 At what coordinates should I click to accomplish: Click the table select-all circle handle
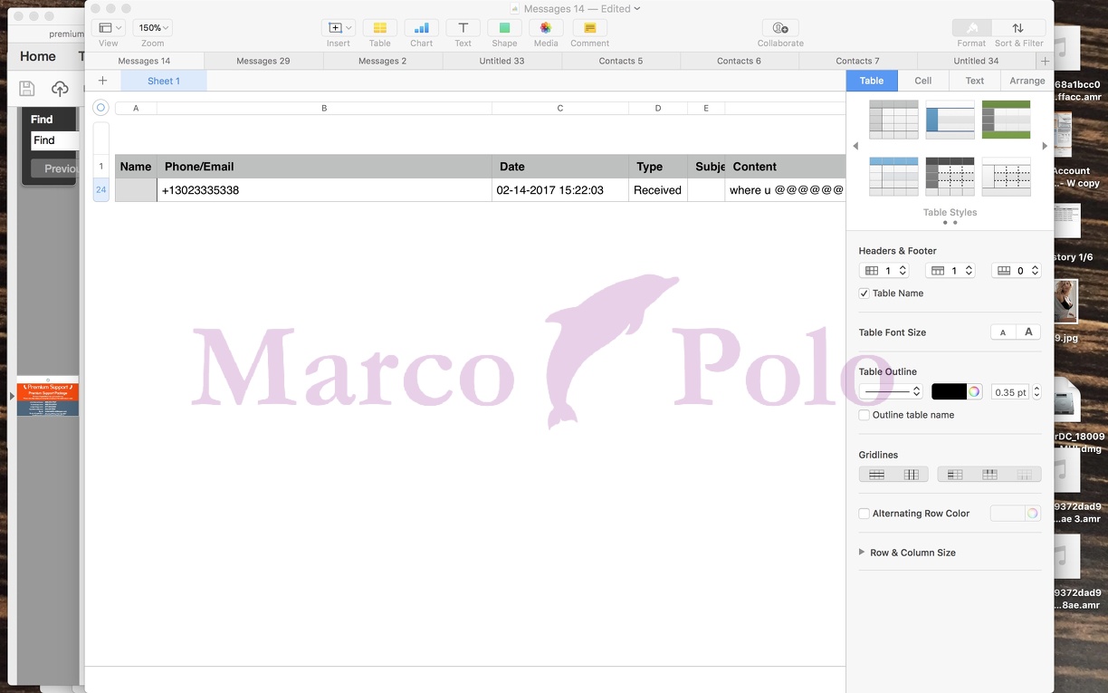pyautogui.click(x=100, y=108)
